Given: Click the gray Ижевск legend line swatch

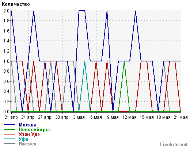Looking at the screenshot, I should click(9, 144).
